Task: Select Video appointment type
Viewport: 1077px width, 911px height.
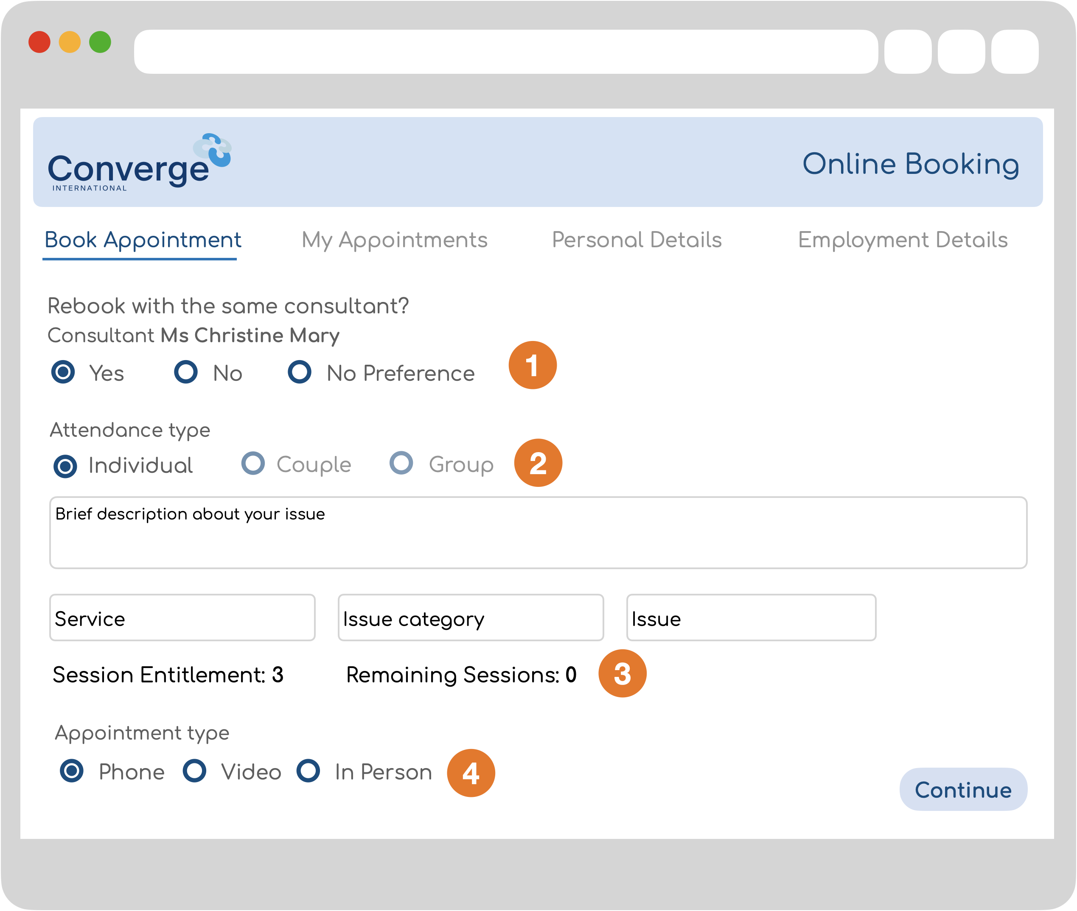Action: pyautogui.click(x=195, y=771)
